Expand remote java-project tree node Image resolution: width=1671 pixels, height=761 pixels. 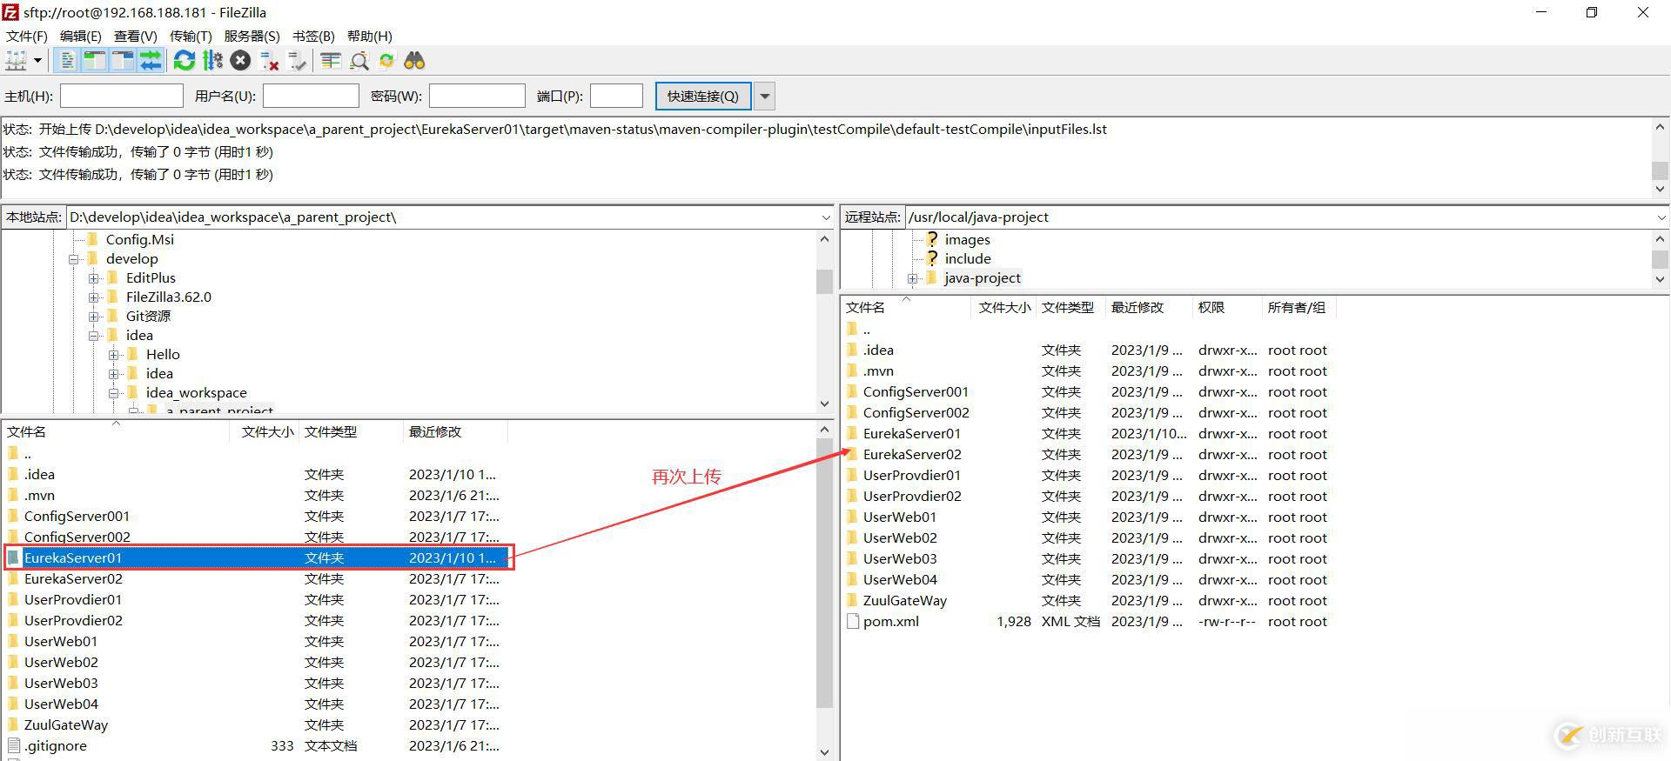coord(912,278)
